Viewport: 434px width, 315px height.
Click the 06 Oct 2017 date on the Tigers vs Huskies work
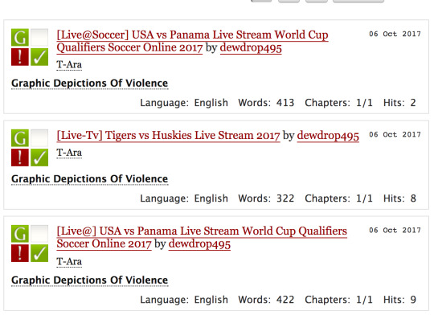(x=395, y=134)
